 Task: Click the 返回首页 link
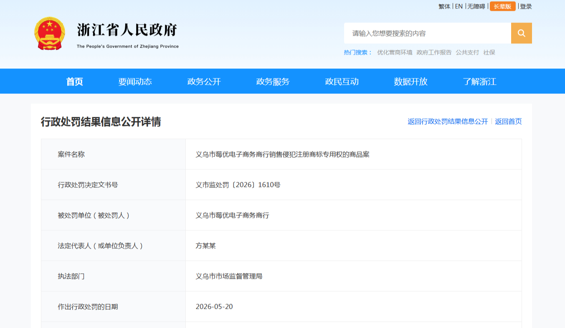(508, 121)
